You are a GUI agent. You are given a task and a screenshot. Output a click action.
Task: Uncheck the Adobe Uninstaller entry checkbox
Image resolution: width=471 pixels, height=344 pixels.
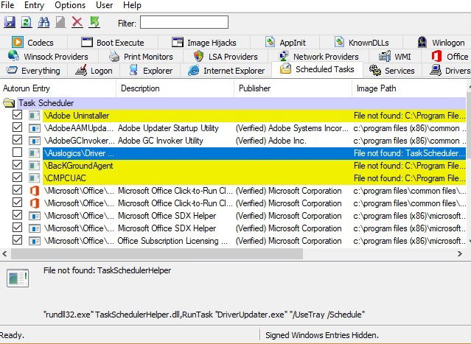[18, 115]
